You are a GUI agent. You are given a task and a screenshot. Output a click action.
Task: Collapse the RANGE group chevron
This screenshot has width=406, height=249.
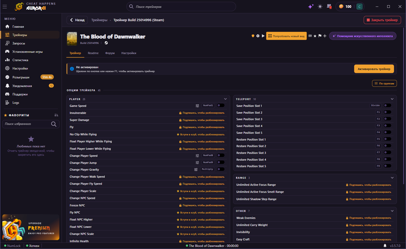[x=392, y=178]
